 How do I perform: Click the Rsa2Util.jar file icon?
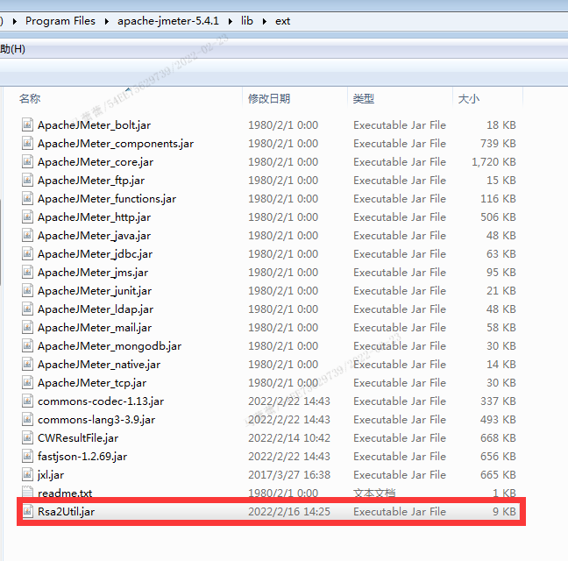pos(27,511)
